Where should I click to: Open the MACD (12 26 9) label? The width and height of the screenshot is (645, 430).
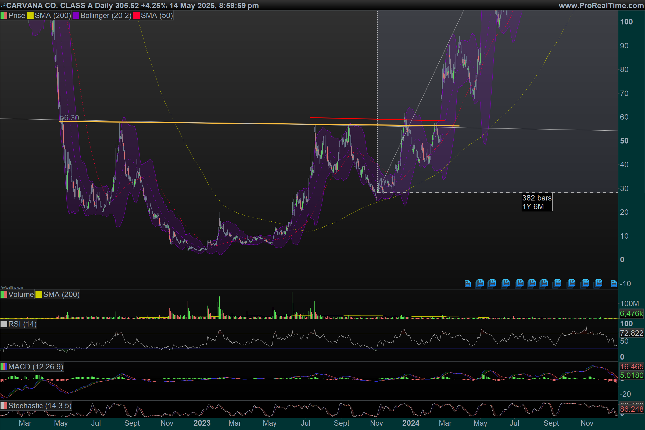pyautogui.click(x=36, y=367)
